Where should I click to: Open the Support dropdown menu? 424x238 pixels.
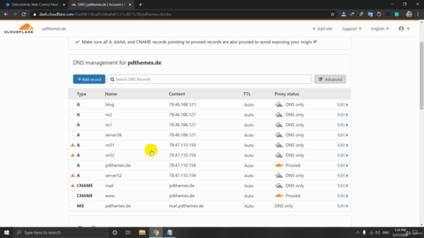352,28
